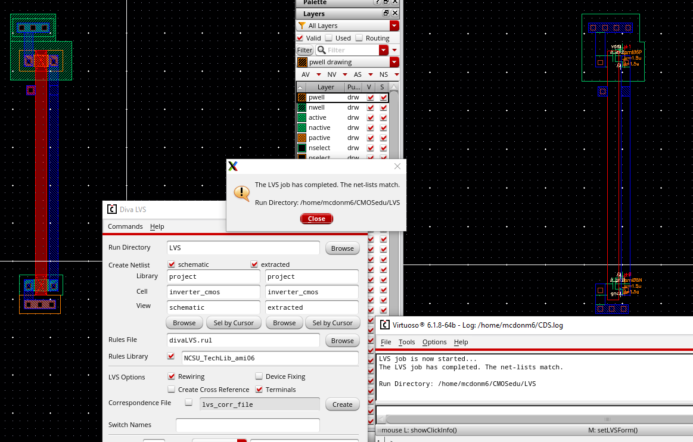
Task: Open the Help menu in Diva LVS
Action: click(157, 226)
